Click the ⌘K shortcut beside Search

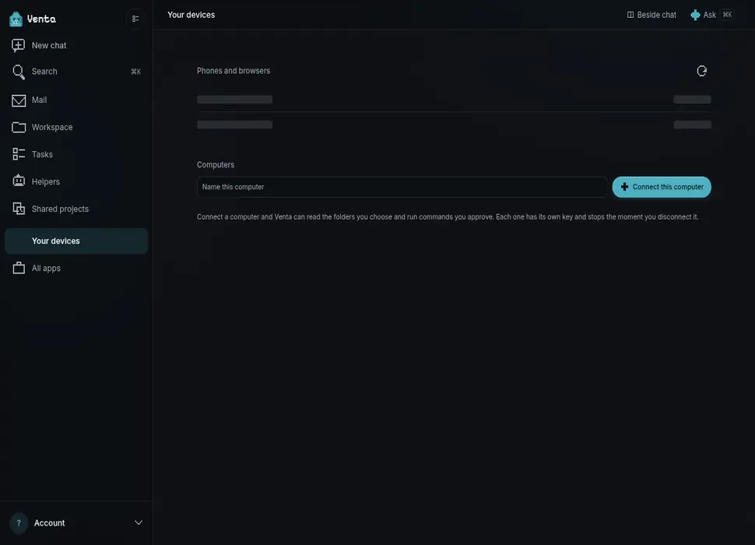pyautogui.click(x=135, y=72)
